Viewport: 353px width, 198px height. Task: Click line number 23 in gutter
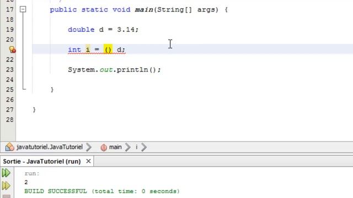[x=10, y=70]
